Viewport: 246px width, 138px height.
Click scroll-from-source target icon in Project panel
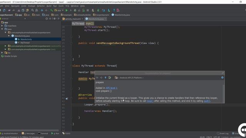[x=47, y=19]
